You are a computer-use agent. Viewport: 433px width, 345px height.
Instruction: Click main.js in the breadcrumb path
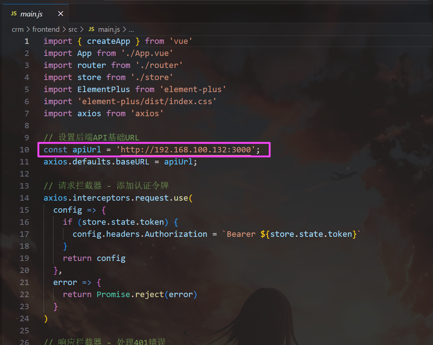coord(109,29)
